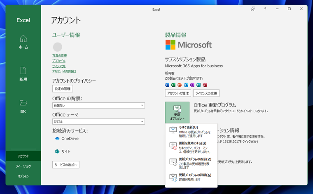
Task: Click 設定の管理 button
Action: tap(63, 89)
